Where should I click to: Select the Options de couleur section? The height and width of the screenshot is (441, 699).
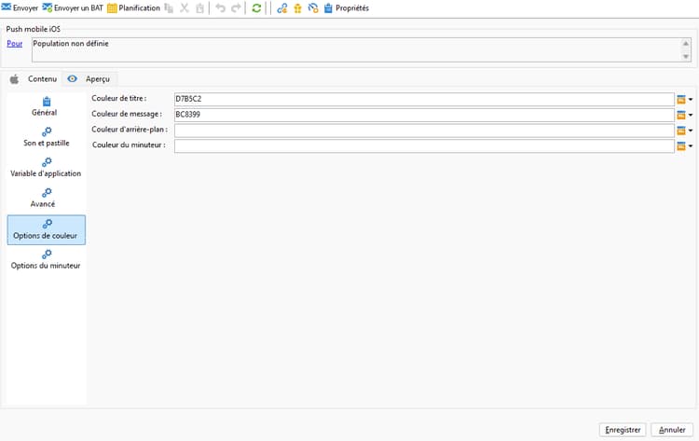tap(47, 229)
